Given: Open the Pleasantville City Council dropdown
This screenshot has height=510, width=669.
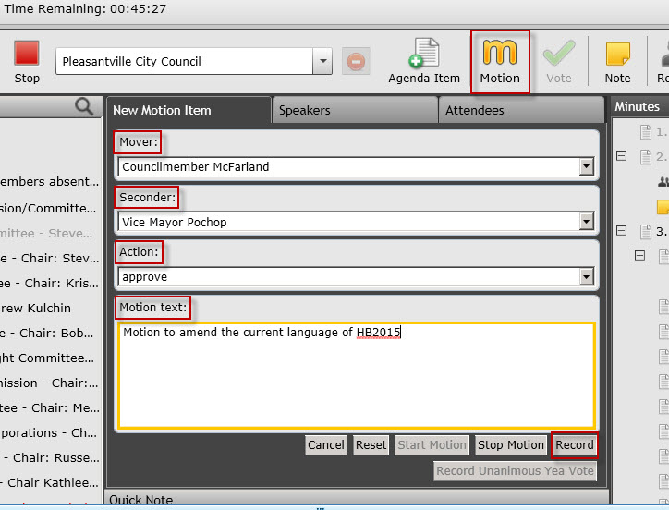Looking at the screenshot, I should click(x=322, y=62).
